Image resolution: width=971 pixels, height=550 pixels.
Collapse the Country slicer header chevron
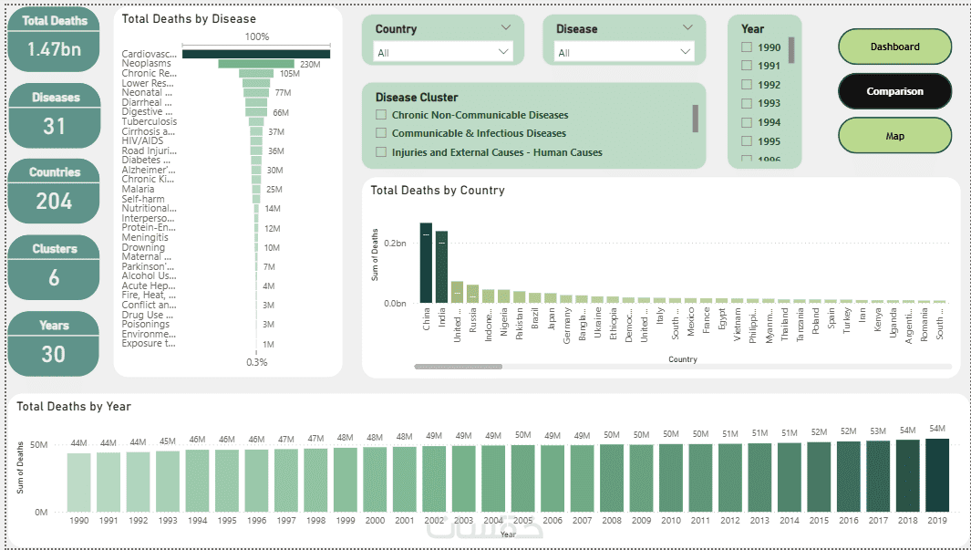(505, 28)
